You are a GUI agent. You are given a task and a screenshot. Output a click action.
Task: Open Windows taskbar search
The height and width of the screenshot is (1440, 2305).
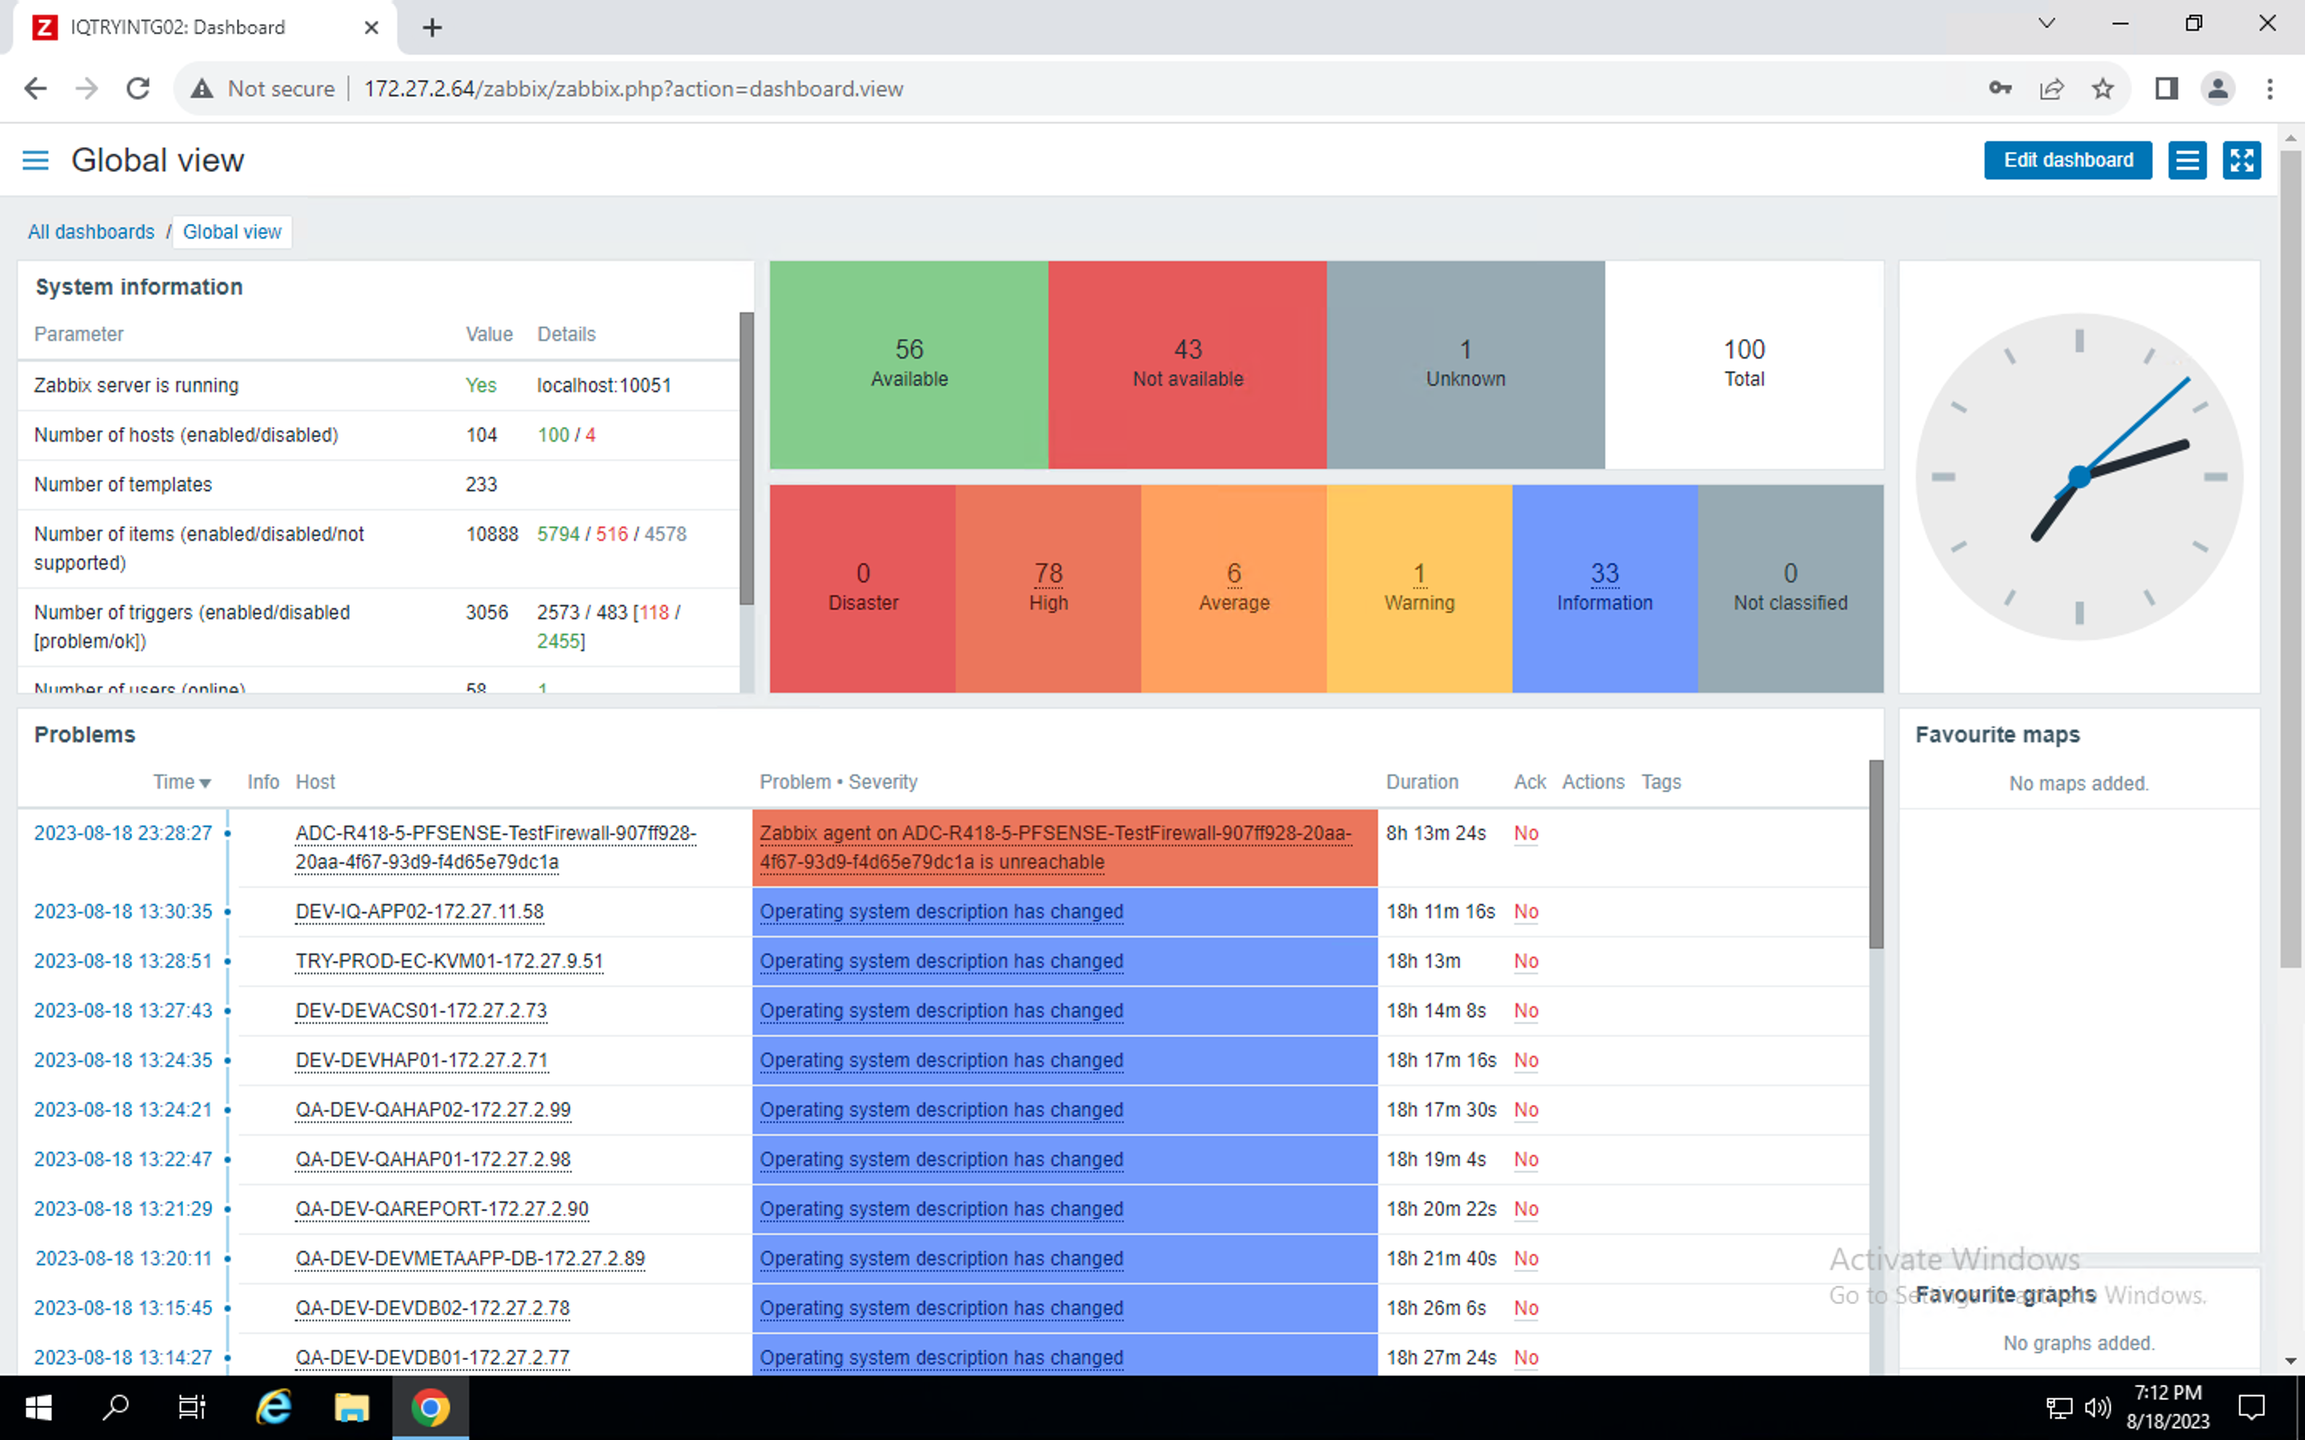pos(115,1408)
